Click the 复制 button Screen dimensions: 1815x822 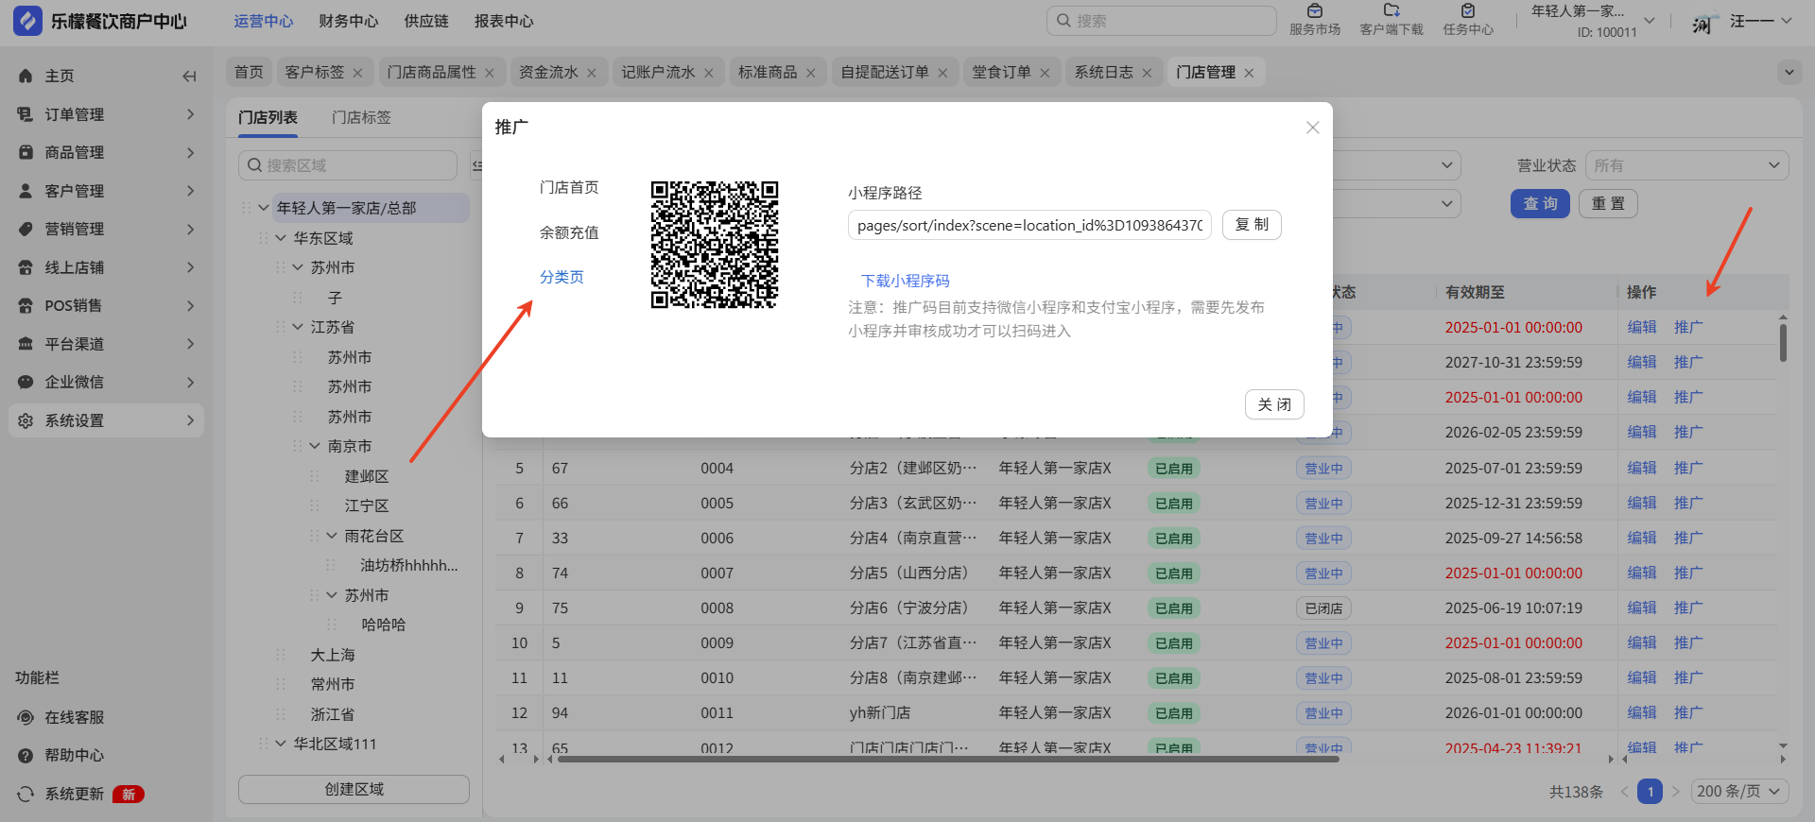[x=1252, y=225]
